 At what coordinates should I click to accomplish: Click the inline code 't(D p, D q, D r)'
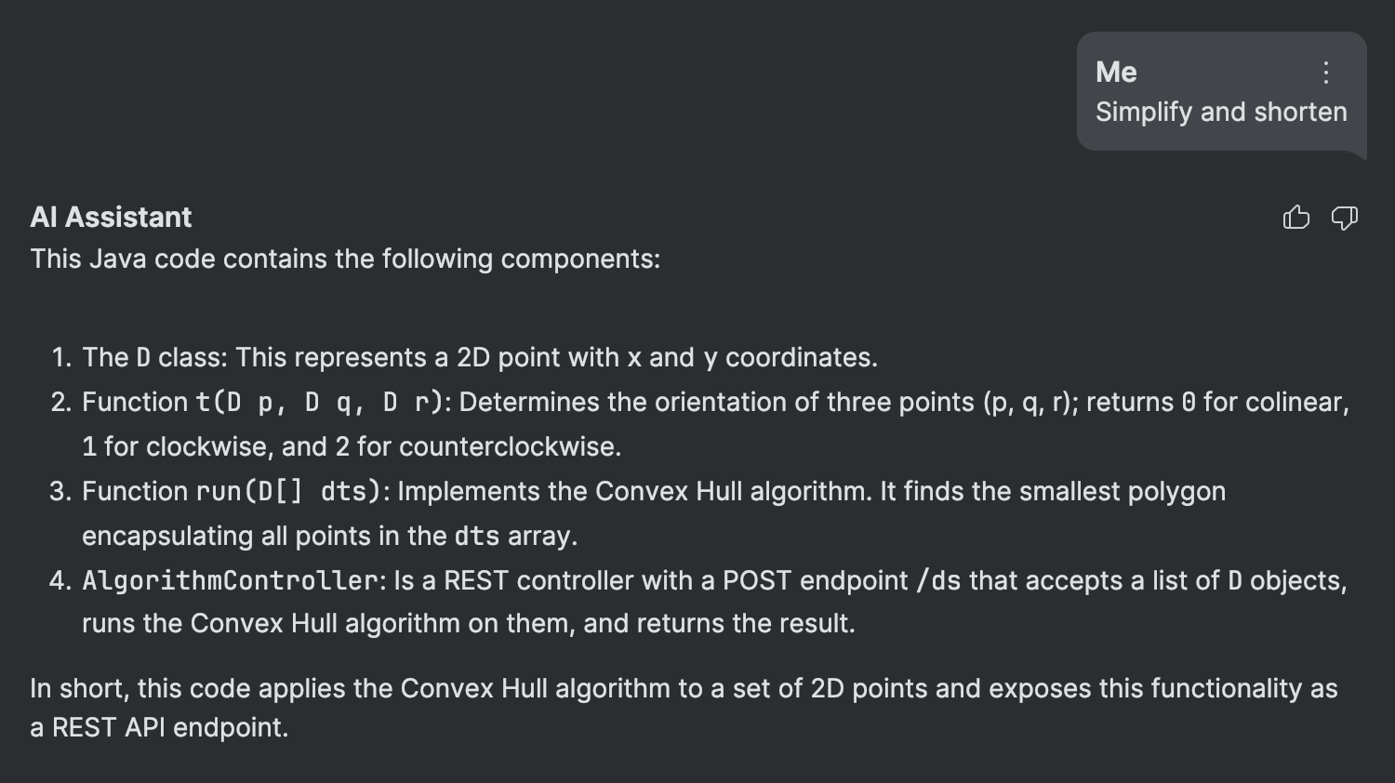click(319, 402)
